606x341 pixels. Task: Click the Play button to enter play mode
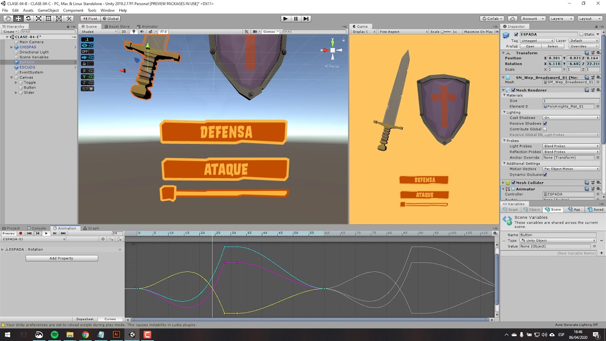click(x=285, y=18)
